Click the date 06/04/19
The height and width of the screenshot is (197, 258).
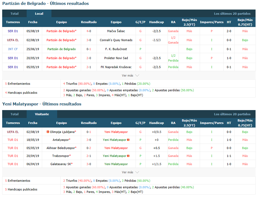(33, 164)
